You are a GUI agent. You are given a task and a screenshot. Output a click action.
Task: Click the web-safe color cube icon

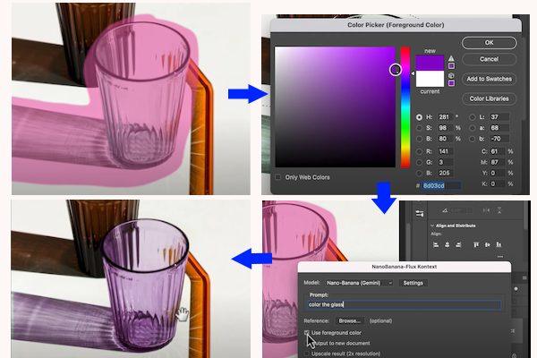point(451,76)
